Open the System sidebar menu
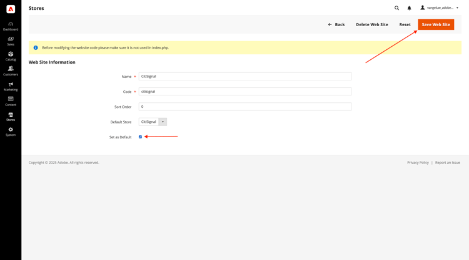 point(11,132)
